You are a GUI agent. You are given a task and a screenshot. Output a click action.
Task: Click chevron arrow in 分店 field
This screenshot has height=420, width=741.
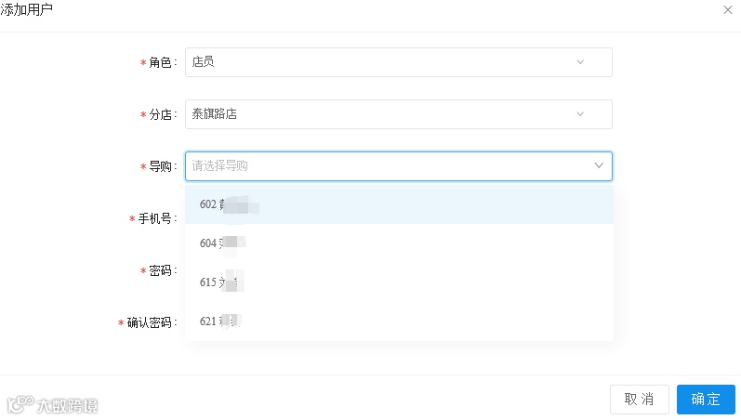pos(580,114)
